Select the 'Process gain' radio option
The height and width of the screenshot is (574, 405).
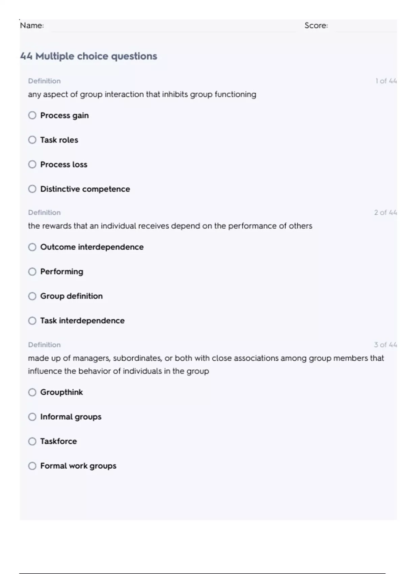32,115
